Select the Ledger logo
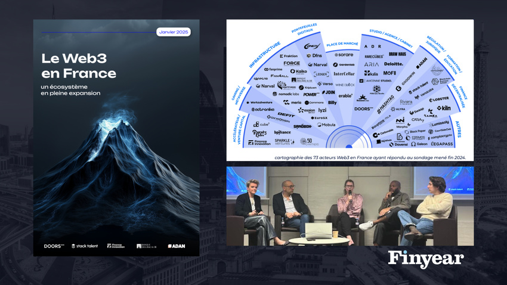Viewport: 507px width, 285px height. point(321,75)
